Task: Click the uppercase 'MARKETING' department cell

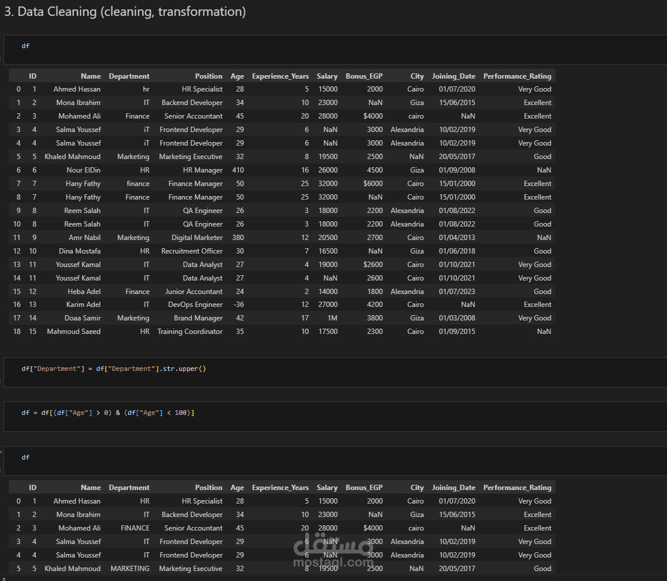Action: (130, 569)
